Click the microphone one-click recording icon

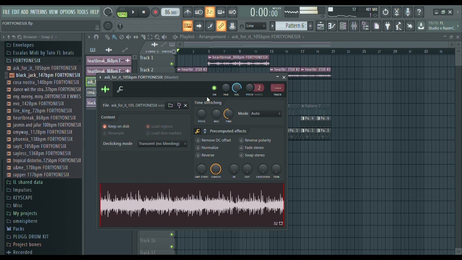click(x=408, y=12)
